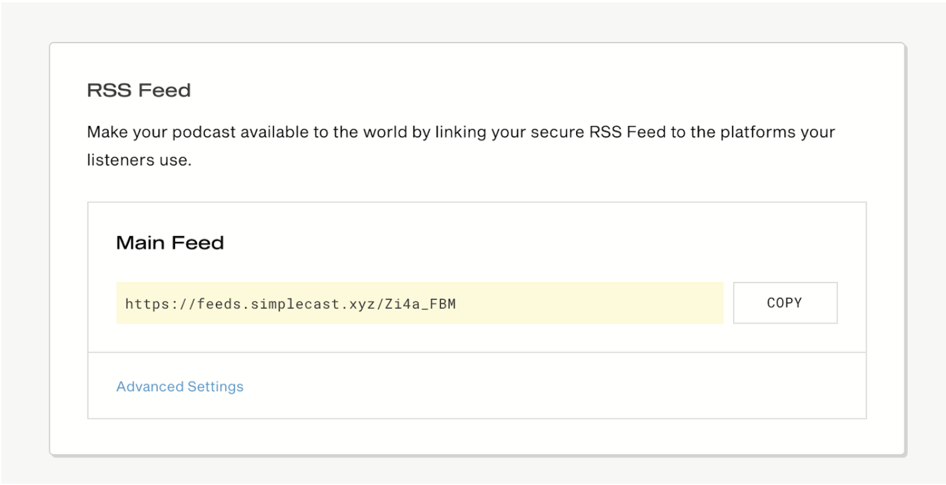Click the gray page background outside card
Screen dimensions: 946x485
coord(24,242)
